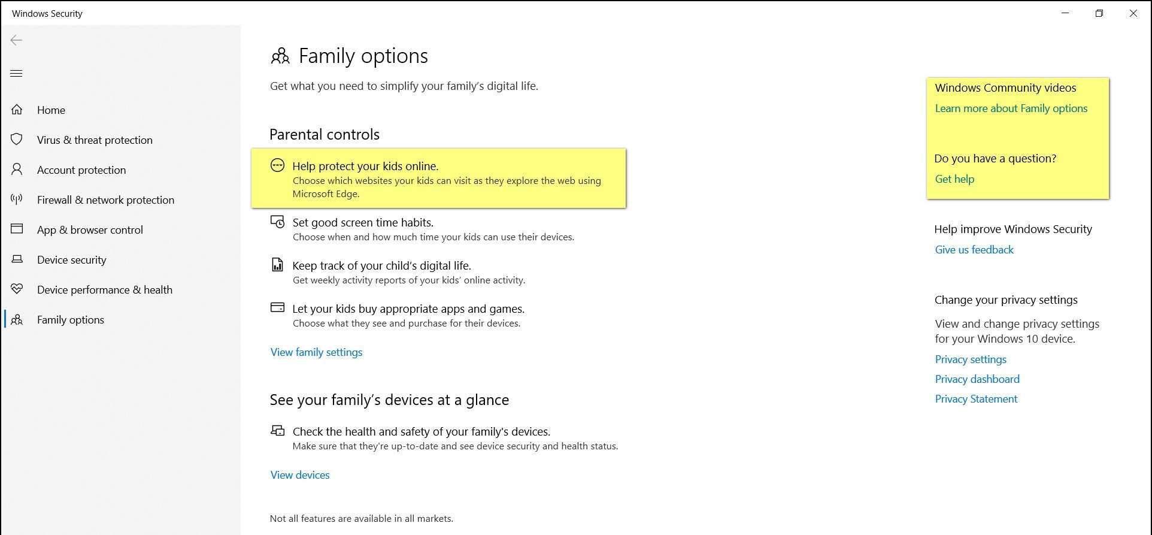Click the 'Family options' page title
This screenshot has height=535, width=1152.
pos(363,56)
